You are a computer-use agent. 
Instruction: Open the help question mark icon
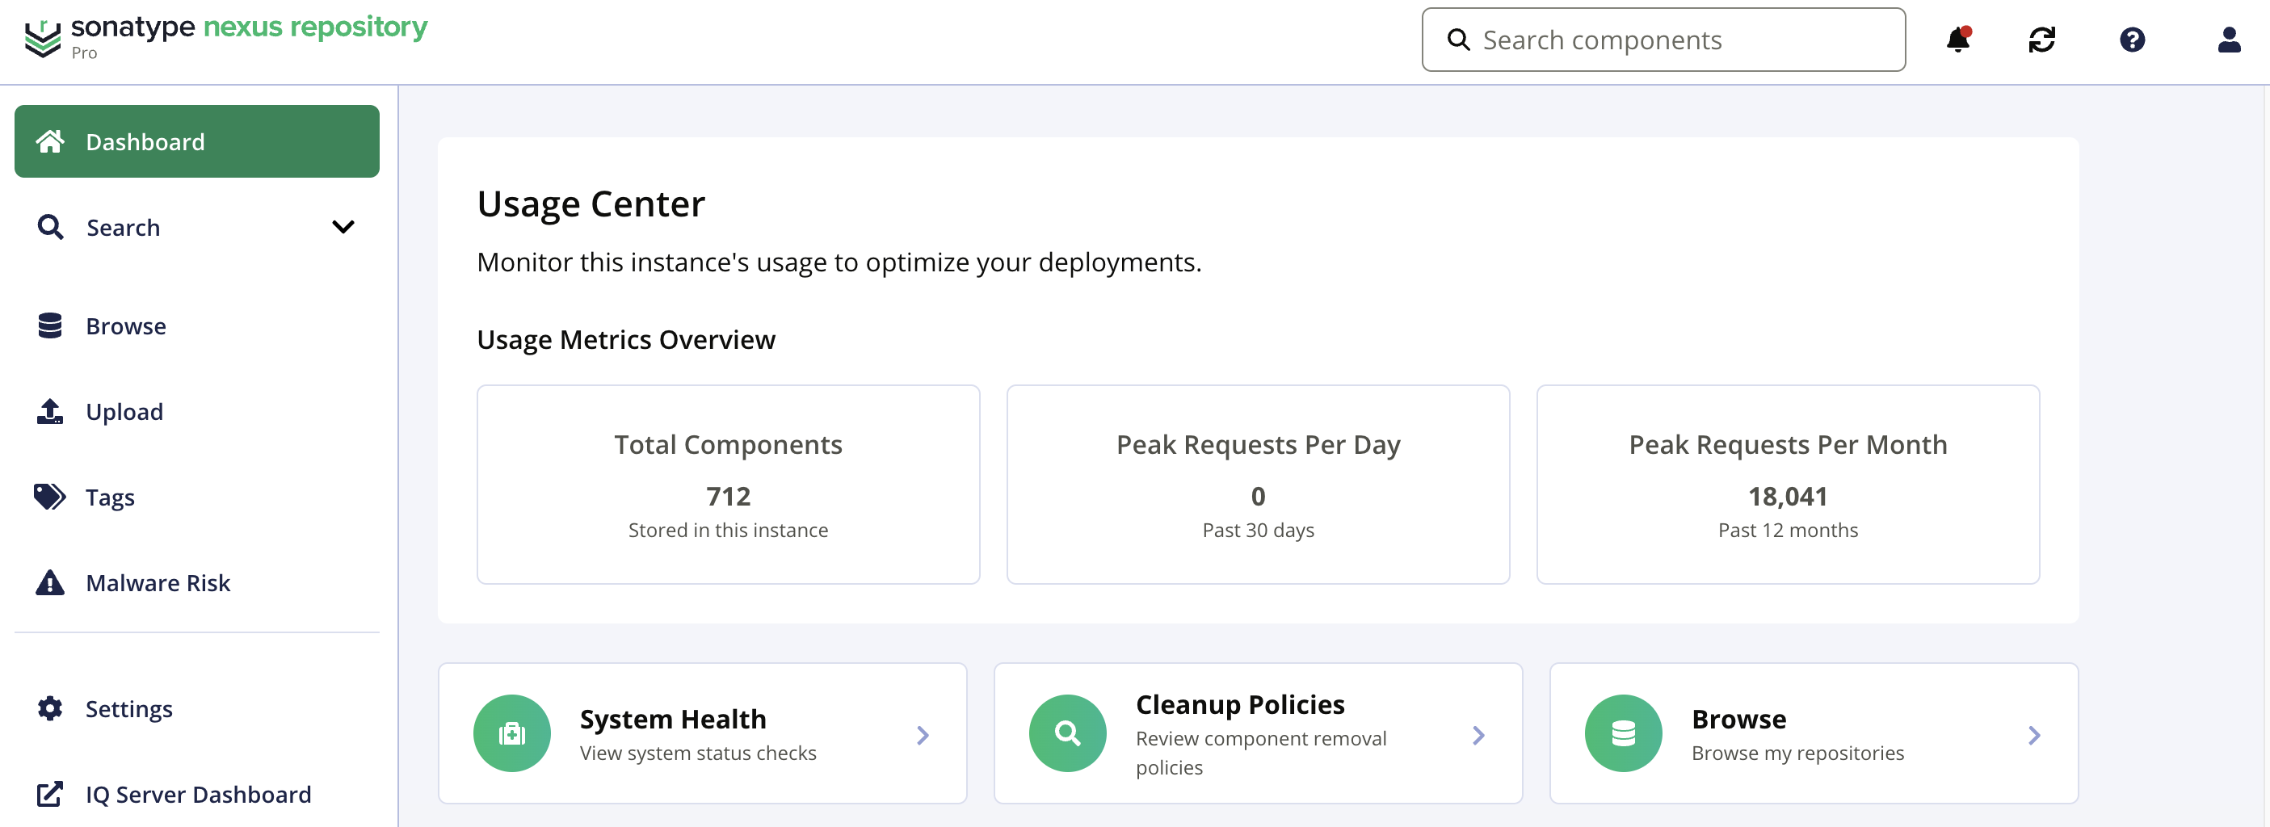[x=2132, y=40]
